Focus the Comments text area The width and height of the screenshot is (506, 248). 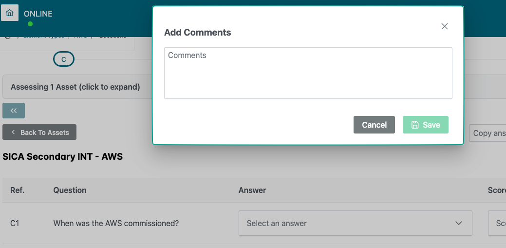[x=308, y=73]
